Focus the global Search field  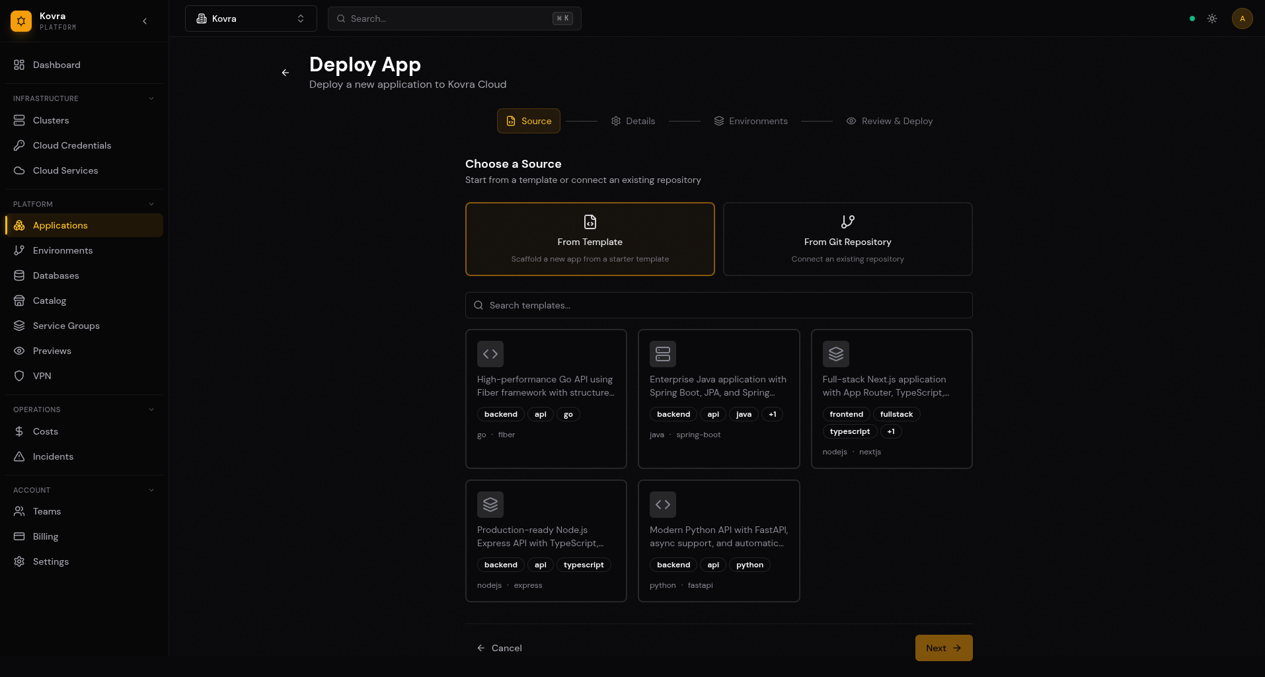point(455,18)
